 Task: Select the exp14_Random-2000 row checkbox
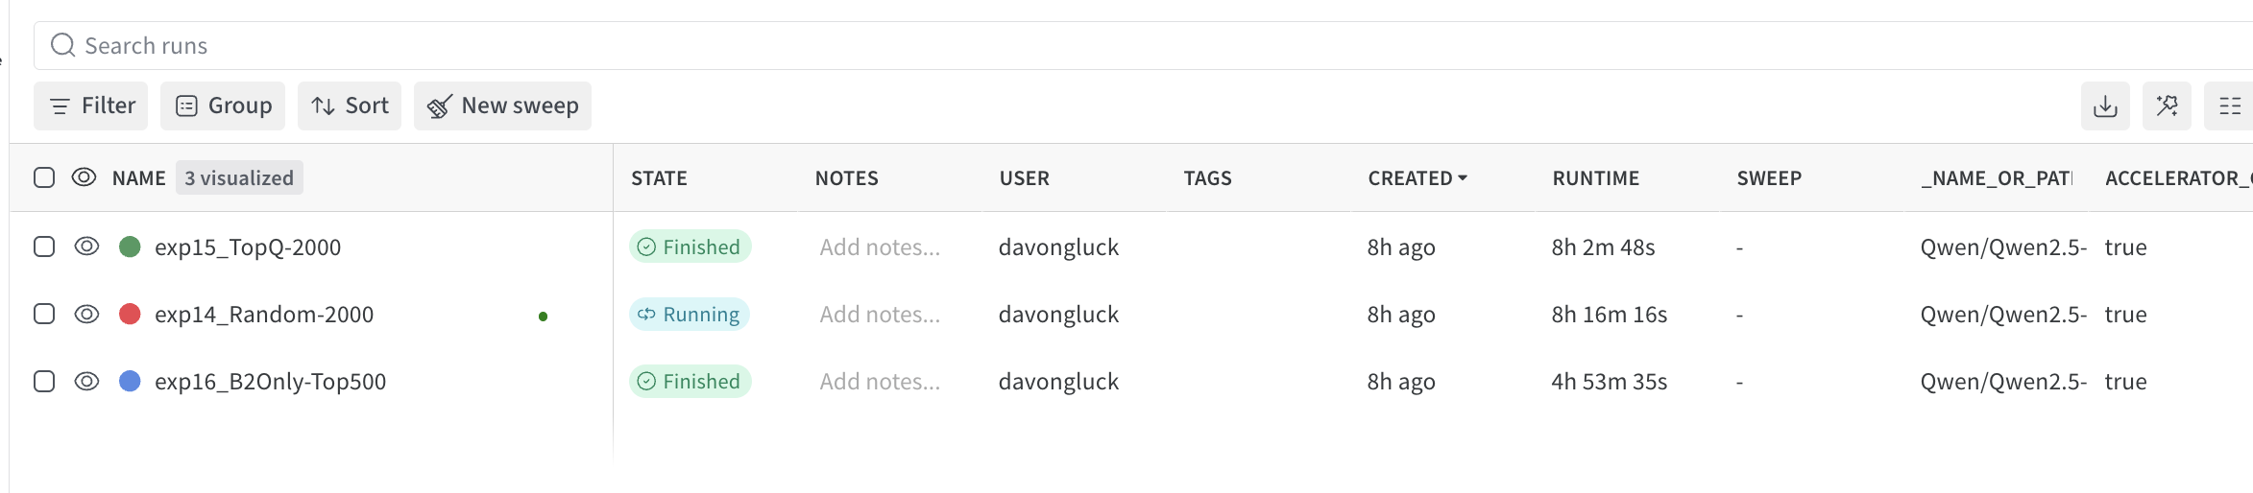pos(44,314)
